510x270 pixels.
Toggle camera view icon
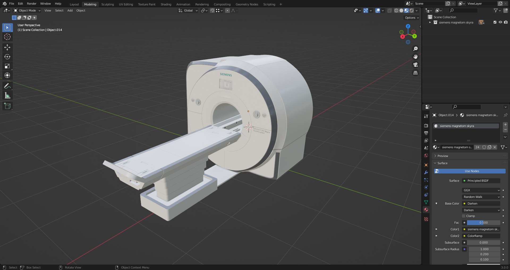click(x=415, y=65)
